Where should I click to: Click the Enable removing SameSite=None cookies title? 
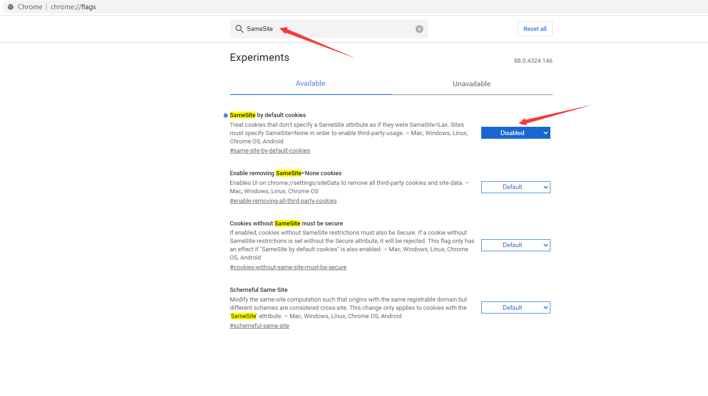point(286,173)
